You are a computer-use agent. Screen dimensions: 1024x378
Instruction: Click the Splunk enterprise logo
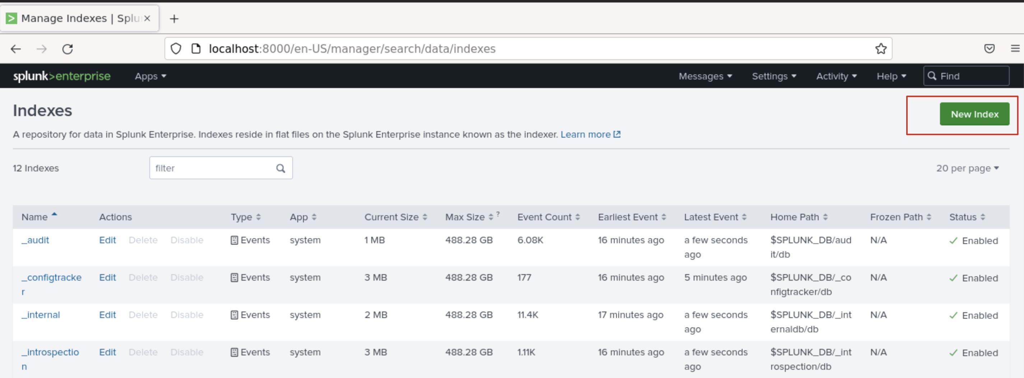click(62, 76)
